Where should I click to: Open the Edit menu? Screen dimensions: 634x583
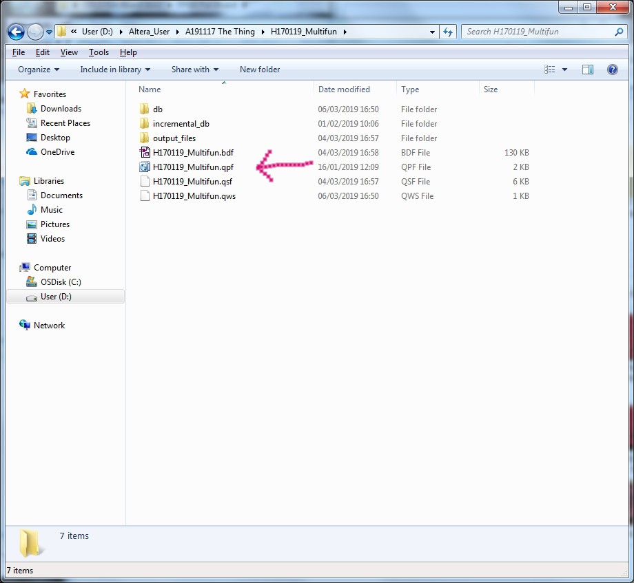[x=43, y=52]
